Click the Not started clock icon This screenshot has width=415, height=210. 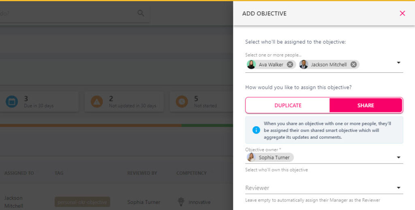[182, 102]
